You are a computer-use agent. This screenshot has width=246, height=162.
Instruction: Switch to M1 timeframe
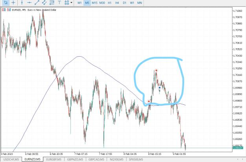pos(80,3)
